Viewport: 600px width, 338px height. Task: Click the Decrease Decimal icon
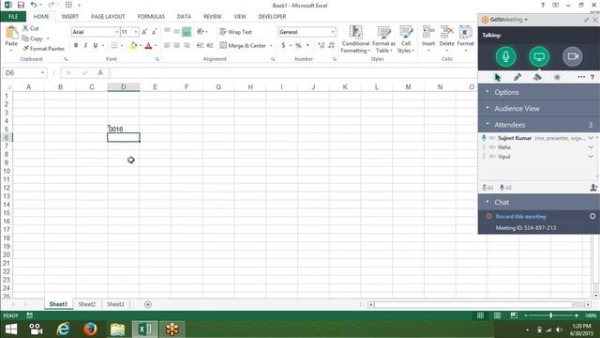point(331,46)
